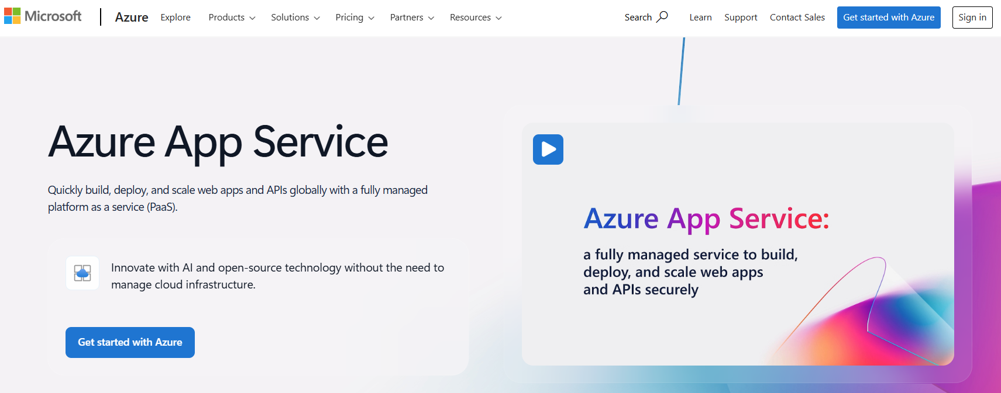The height and width of the screenshot is (393, 1001).
Task: Open the Contact Sales link
Action: click(797, 18)
